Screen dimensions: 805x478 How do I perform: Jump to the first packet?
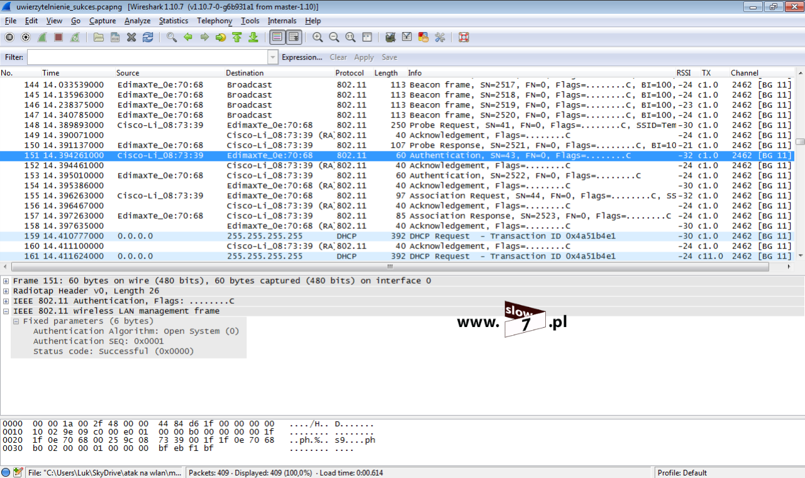(237, 37)
